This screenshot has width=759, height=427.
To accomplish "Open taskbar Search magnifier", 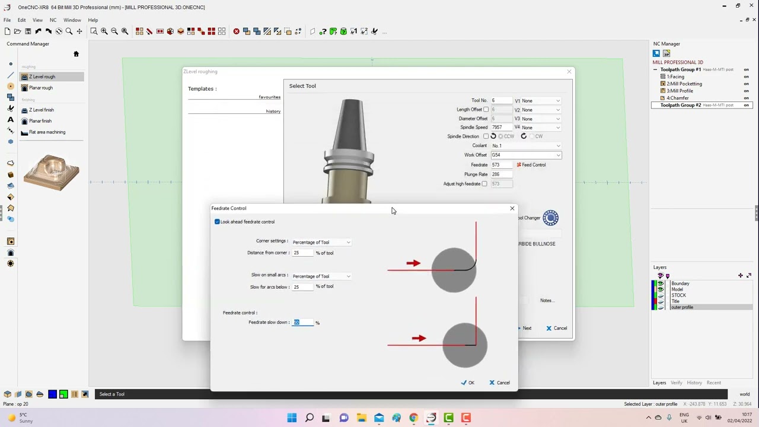I will [x=309, y=418].
